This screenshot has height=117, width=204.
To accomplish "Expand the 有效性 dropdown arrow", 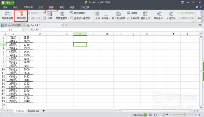I will pyautogui.click(x=109, y=18).
